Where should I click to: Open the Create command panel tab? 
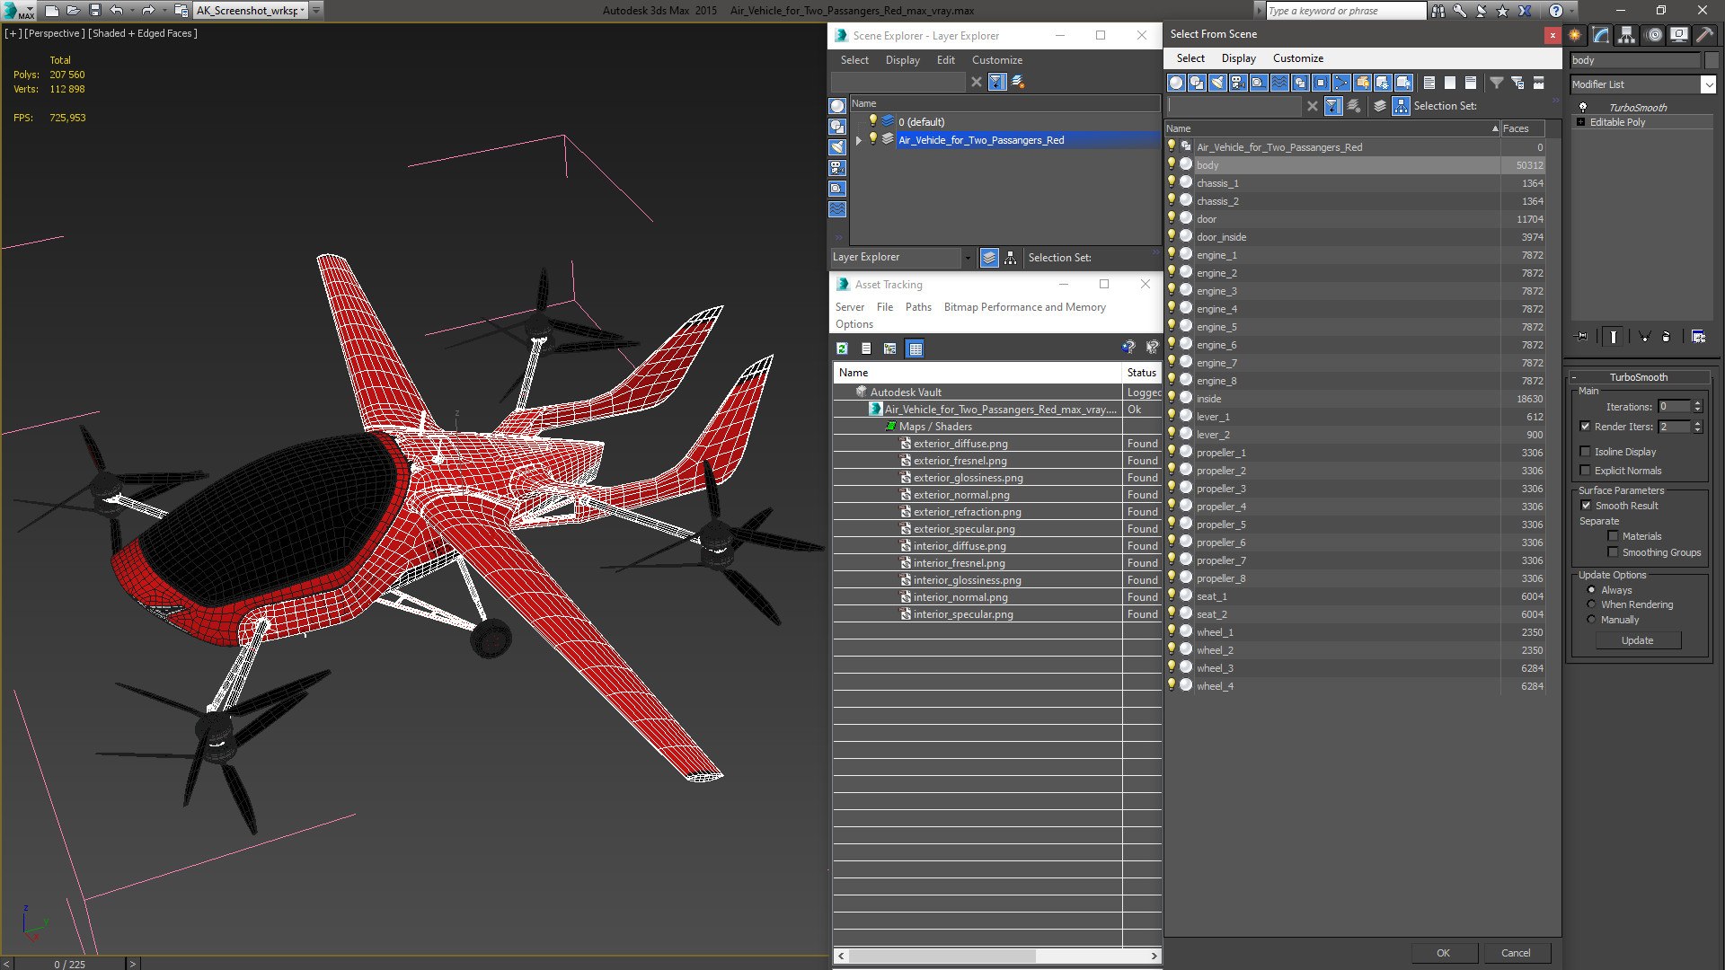[1575, 35]
